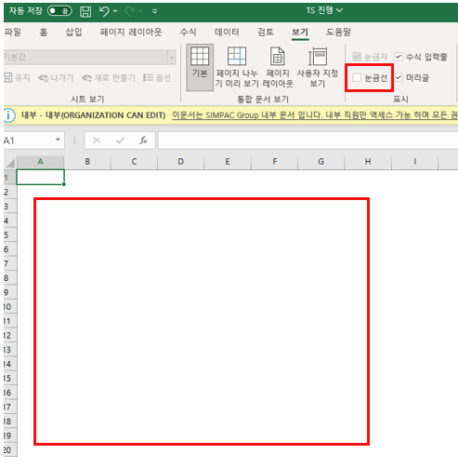458x468 pixels.
Task: Open the 도움말 tab
Action: [338, 32]
